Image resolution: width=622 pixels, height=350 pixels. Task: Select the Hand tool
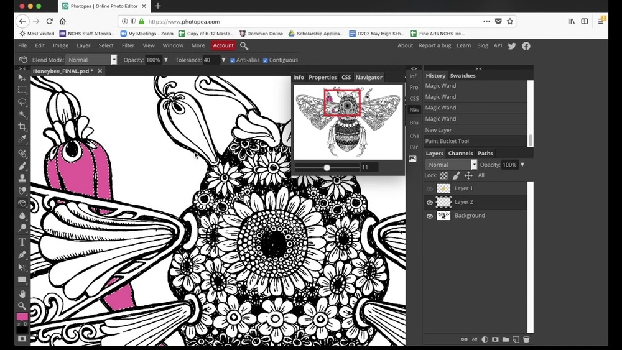pyautogui.click(x=22, y=293)
